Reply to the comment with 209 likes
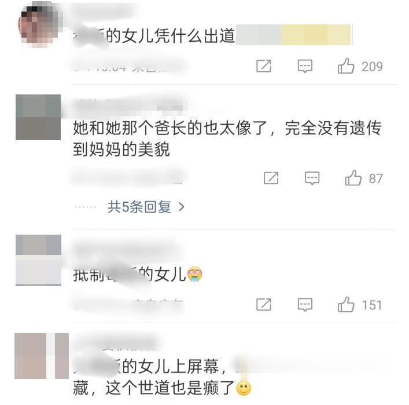 pyautogui.click(x=305, y=66)
